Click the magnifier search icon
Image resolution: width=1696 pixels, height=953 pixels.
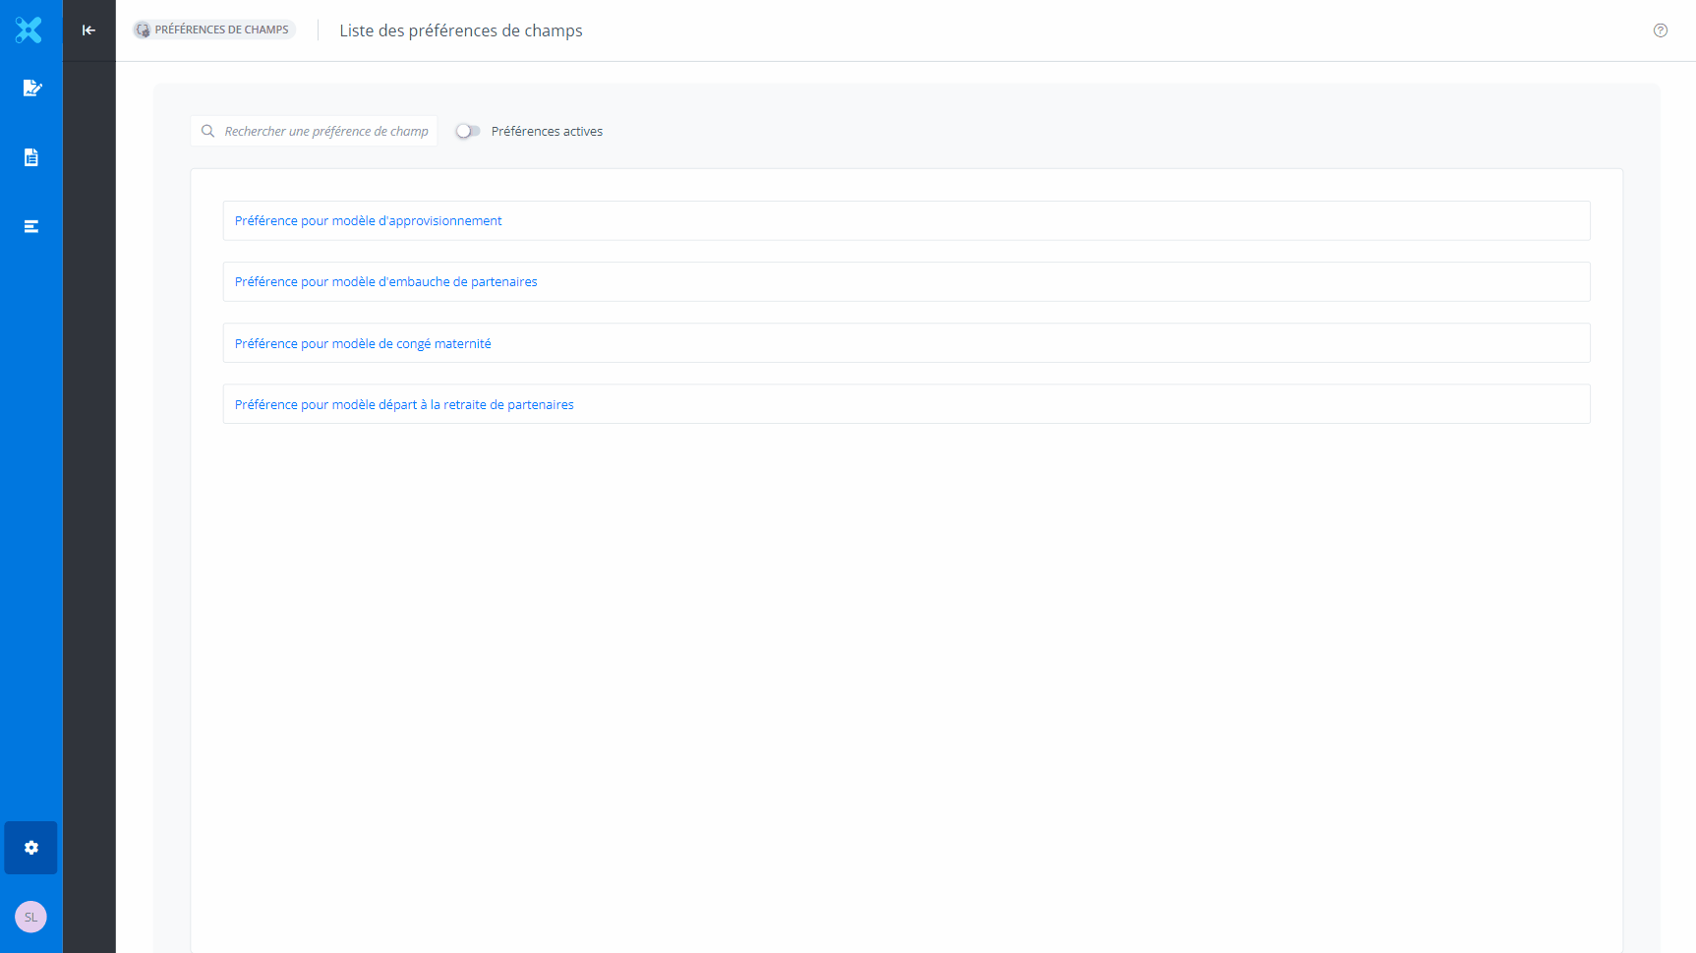pos(208,131)
